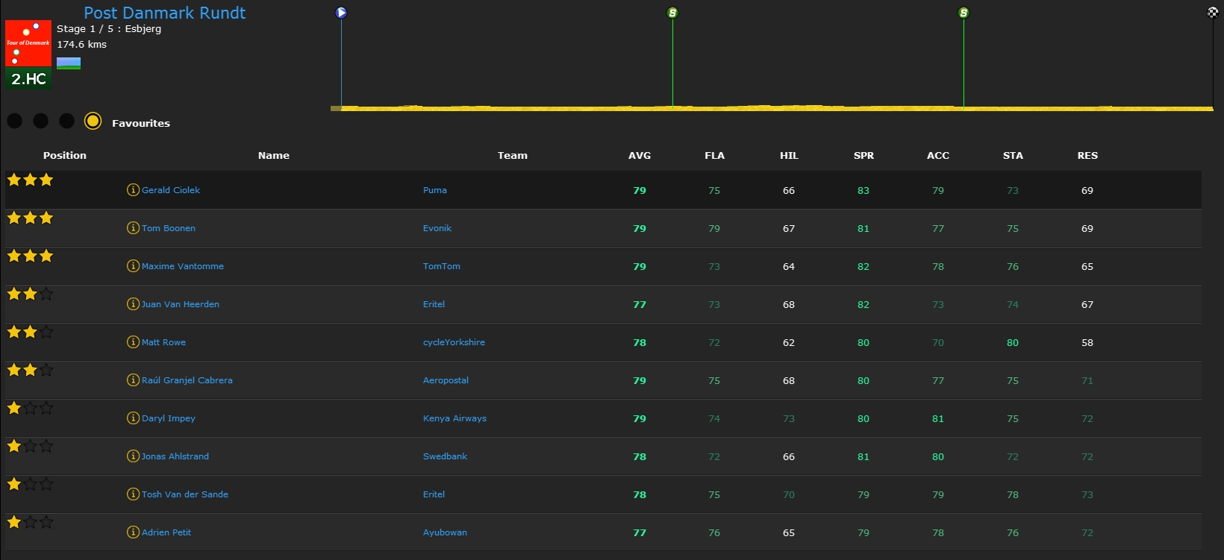The image size is (1224, 560).
Task: Open rider Daryl Impey's profile link
Action: pos(169,418)
